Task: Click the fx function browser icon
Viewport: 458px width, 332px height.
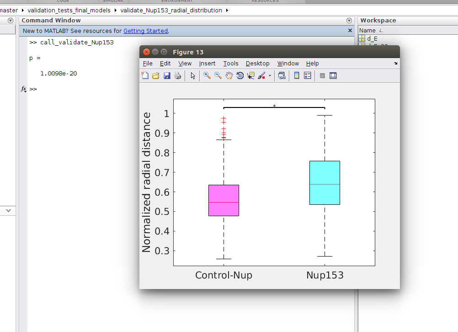Action: pos(24,89)
